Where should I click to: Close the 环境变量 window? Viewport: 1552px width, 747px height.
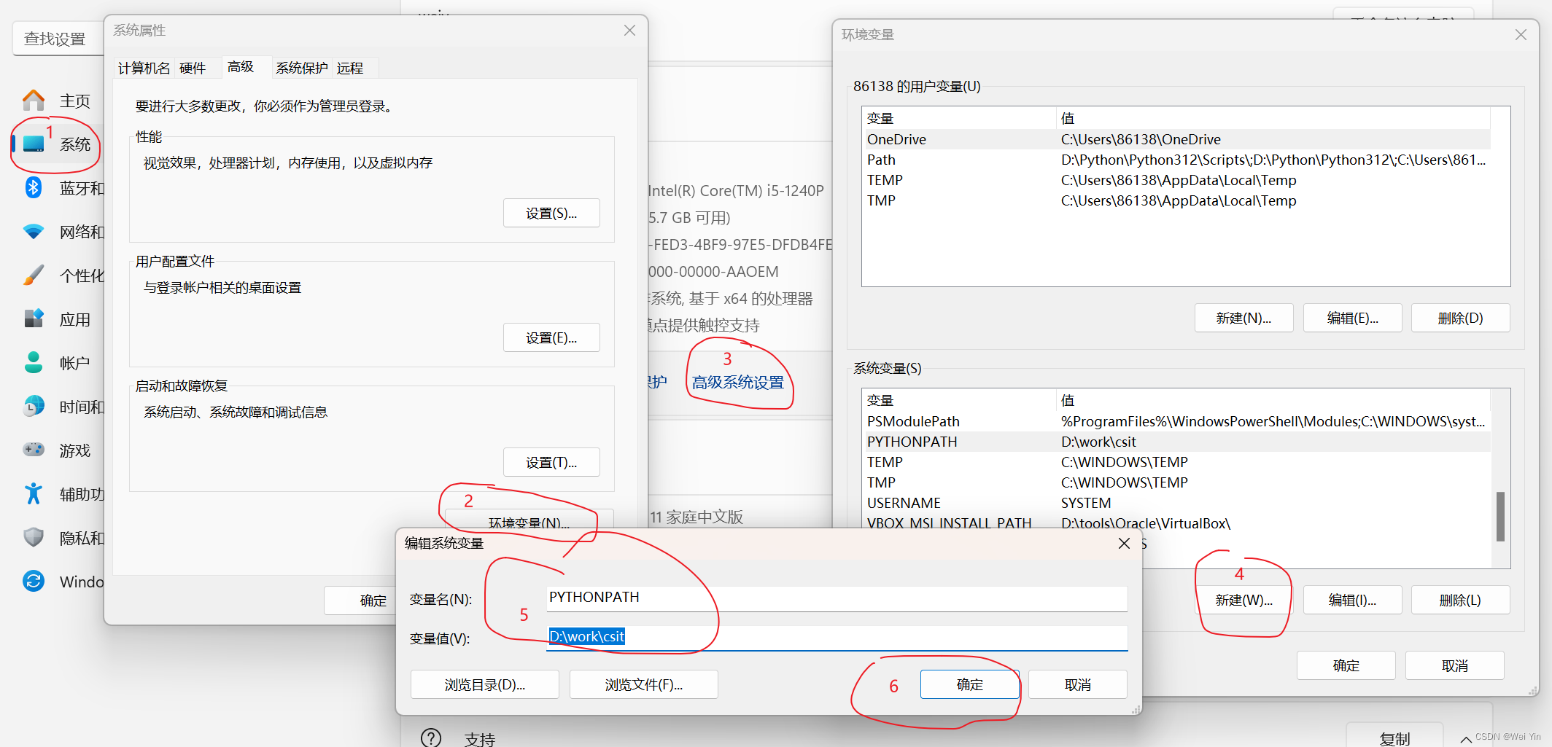[1521, 35]
